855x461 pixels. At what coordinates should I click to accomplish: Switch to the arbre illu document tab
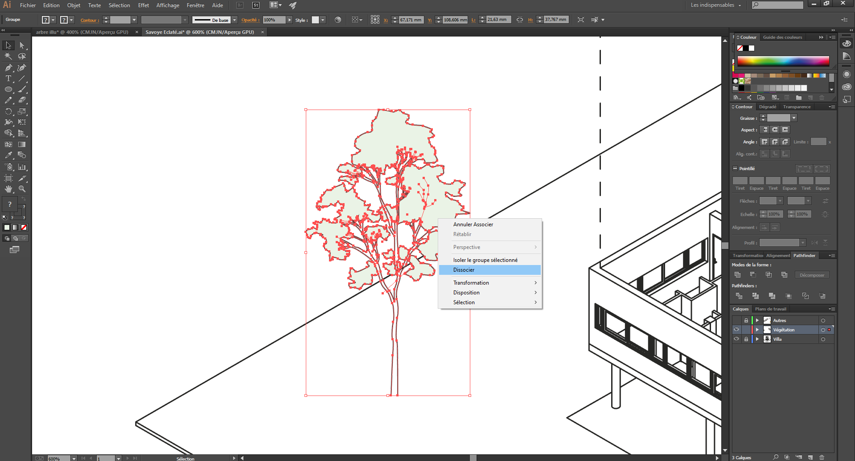tap(82, 32)
